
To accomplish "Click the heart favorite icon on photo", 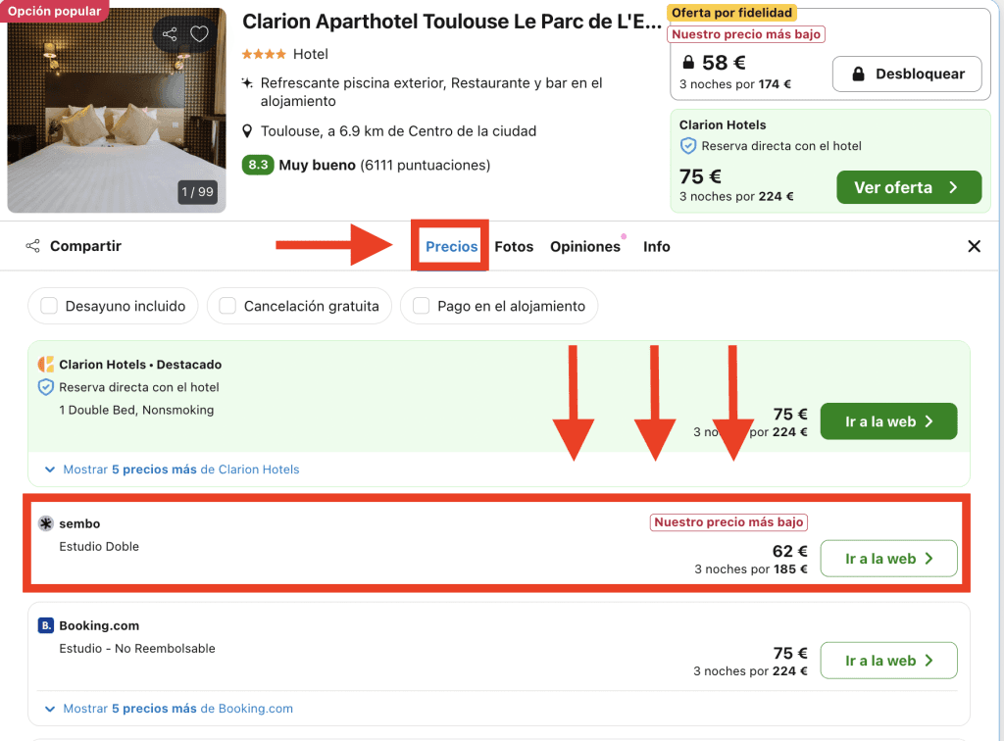I will [x=199, y=34].
